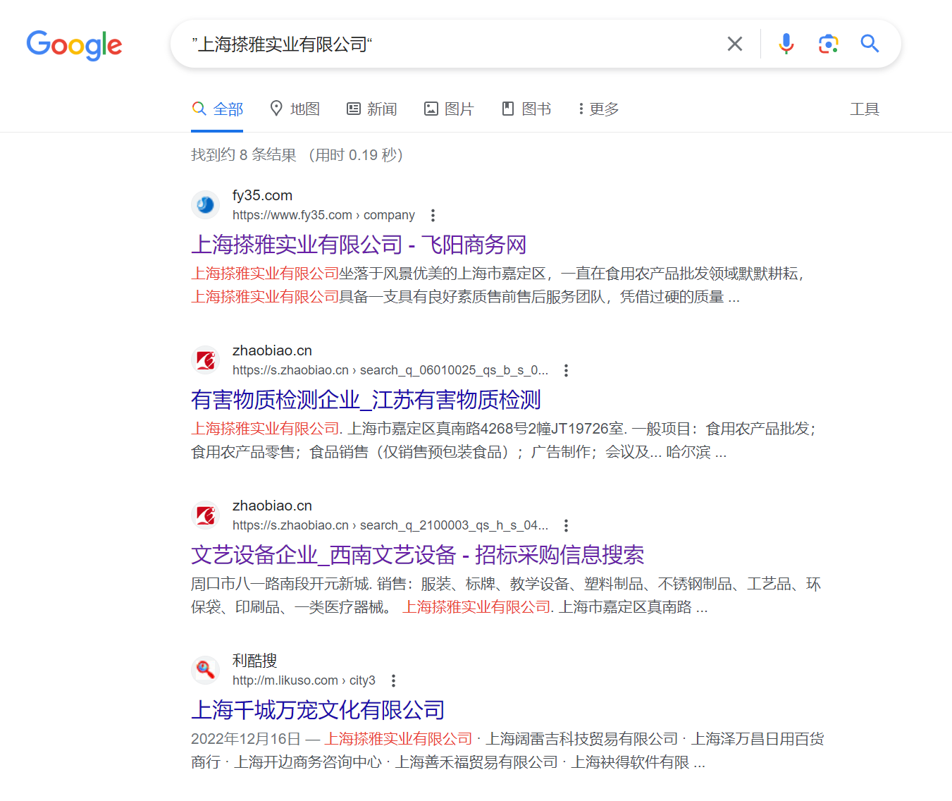Open 上海千城万宠文化有限公司 result

pyautogui.click(x=318, y=710)
